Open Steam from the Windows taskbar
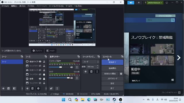Screen dimensions: 184x103 (x=114, y=100)
